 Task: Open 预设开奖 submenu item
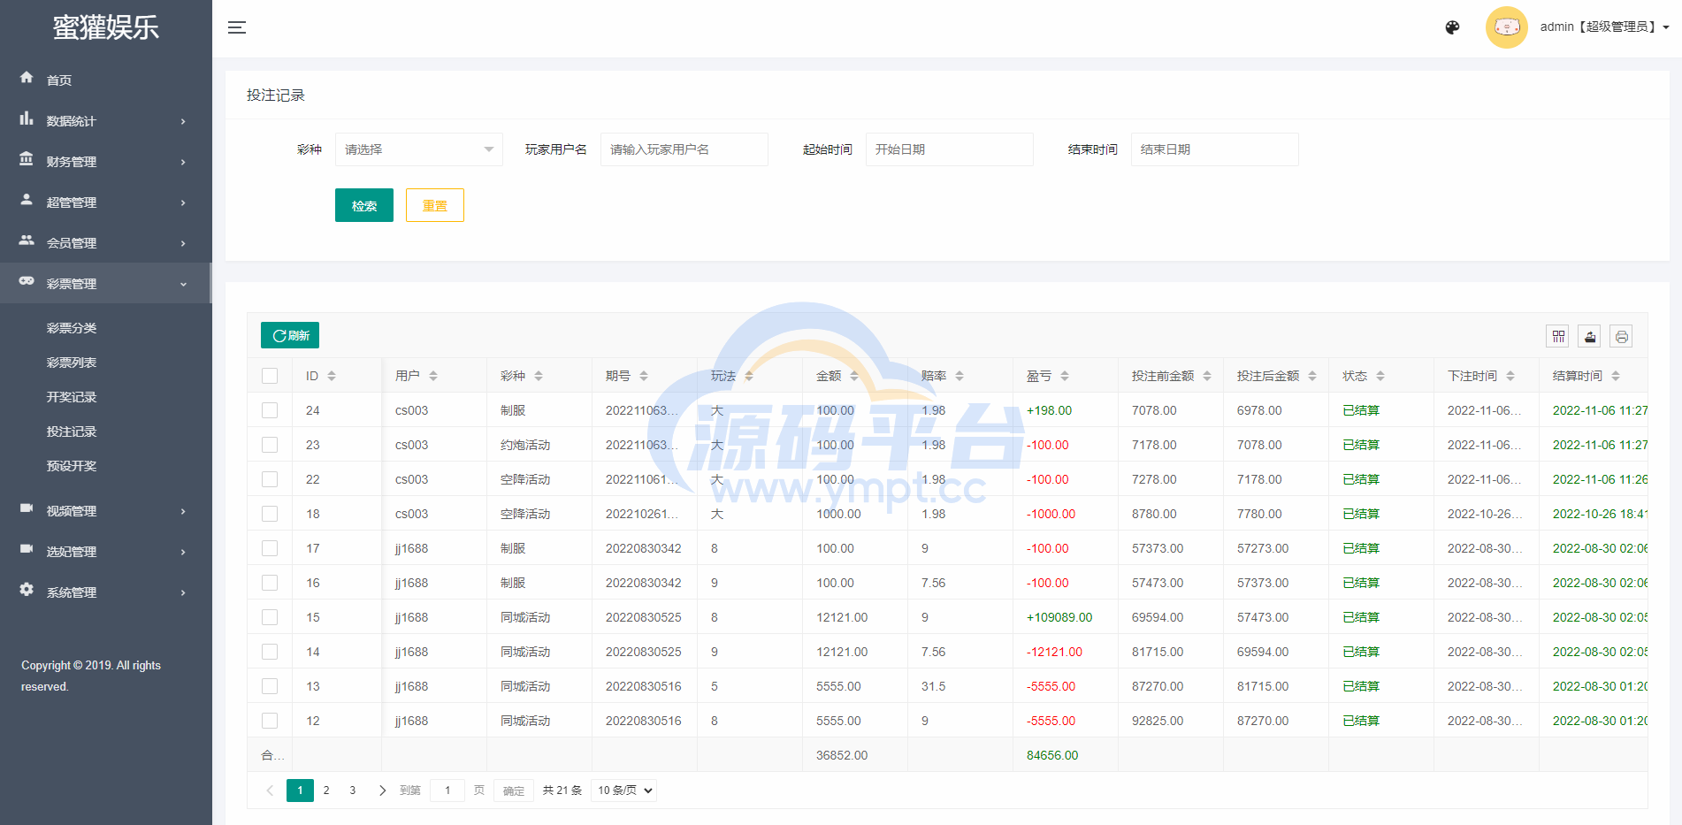[72, 466]
